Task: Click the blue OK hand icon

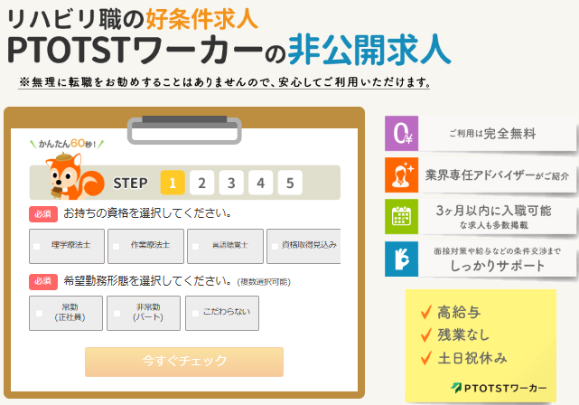Action: tap(401, 259)
